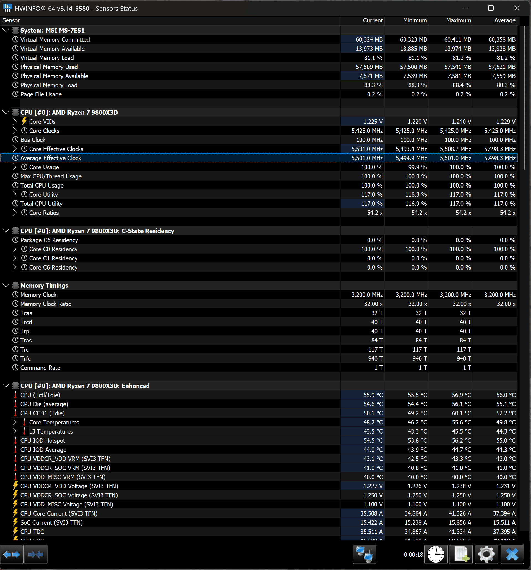
Task: Collapse the System: MSI MS-7E51 group
Action: pyautogui.click(x=6, y=30)
